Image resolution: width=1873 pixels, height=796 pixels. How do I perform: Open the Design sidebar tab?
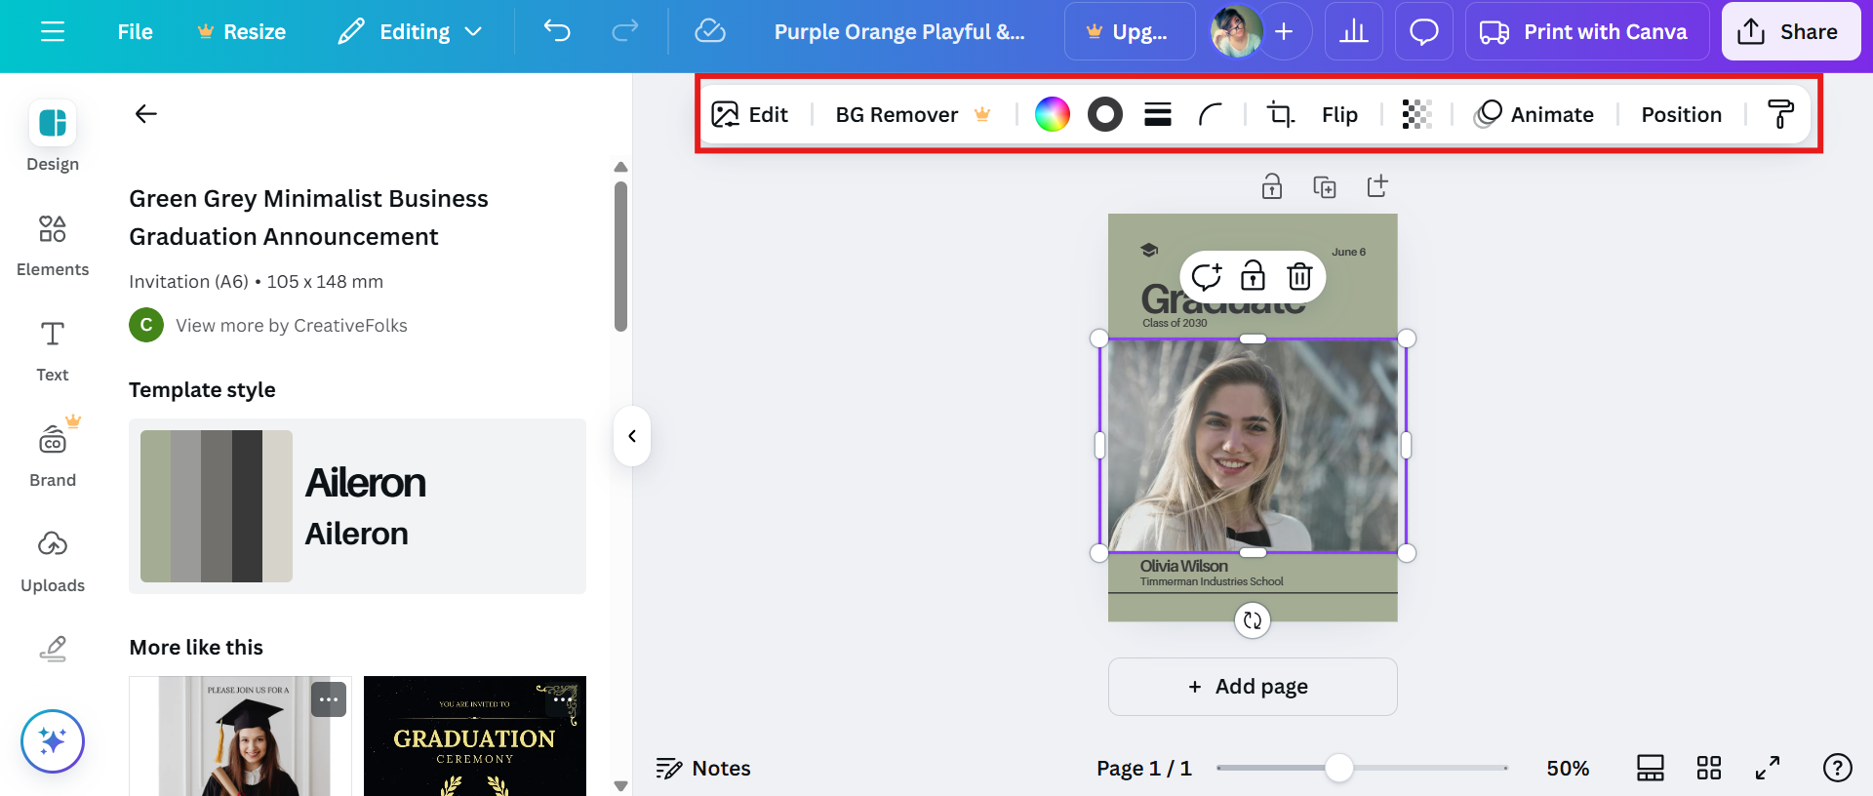tap(53, 137)
